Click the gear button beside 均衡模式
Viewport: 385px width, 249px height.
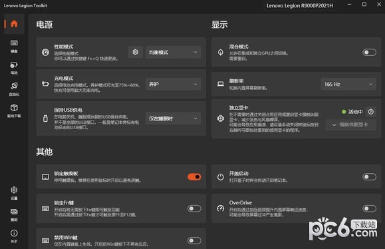coord(135,52)
